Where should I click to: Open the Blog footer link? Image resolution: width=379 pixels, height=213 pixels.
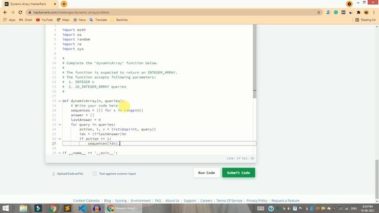(107, 201)
